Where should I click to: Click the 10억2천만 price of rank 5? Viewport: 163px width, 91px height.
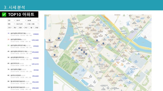coord(36,58)
